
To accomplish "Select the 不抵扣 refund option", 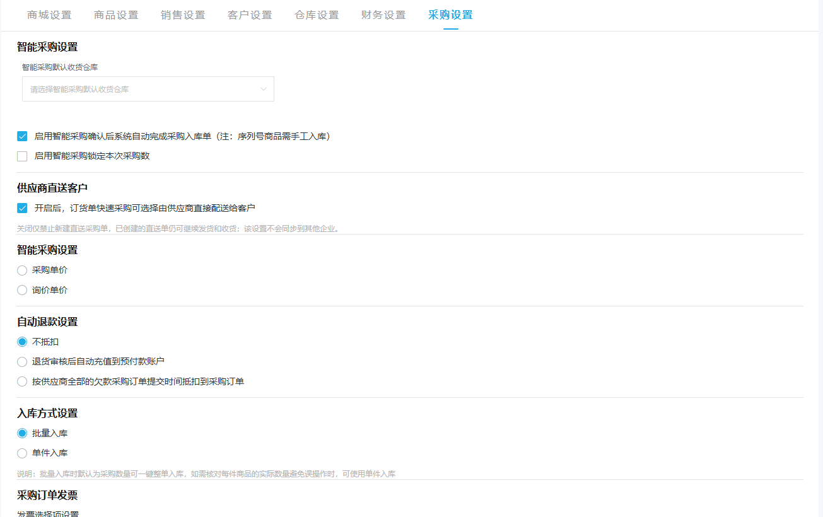I will click(22, 342).
